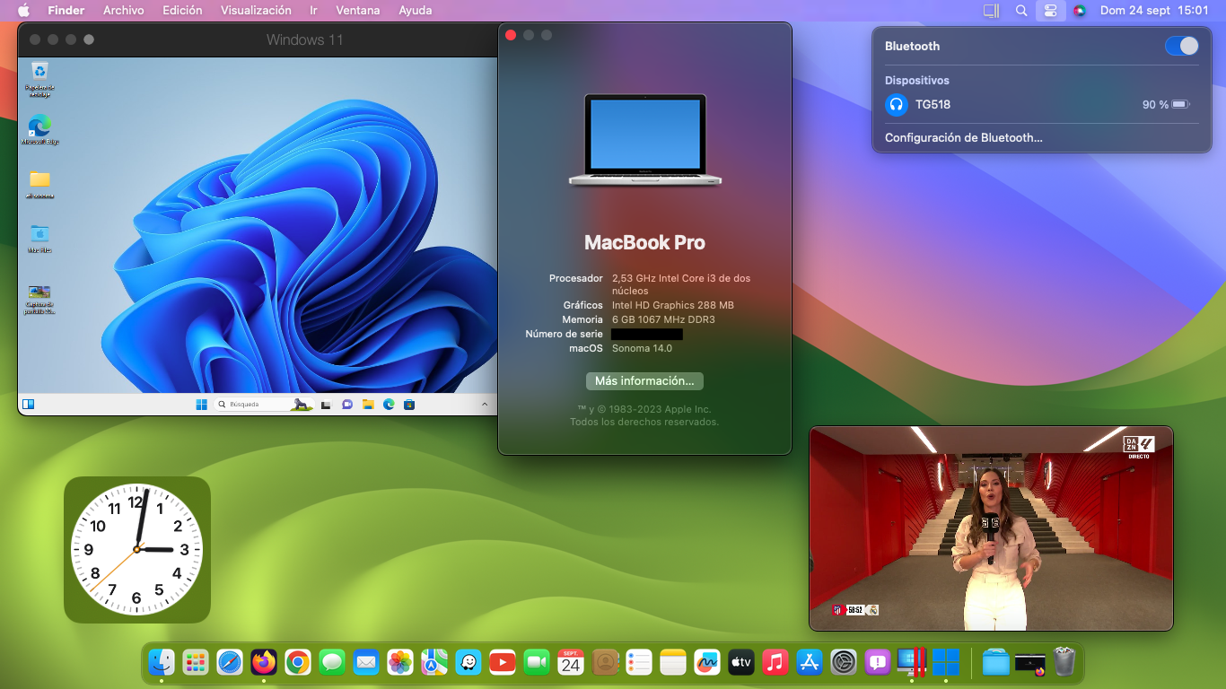Open Windows Start button in taskbar
1226x689 pixels.
point(202,405)
